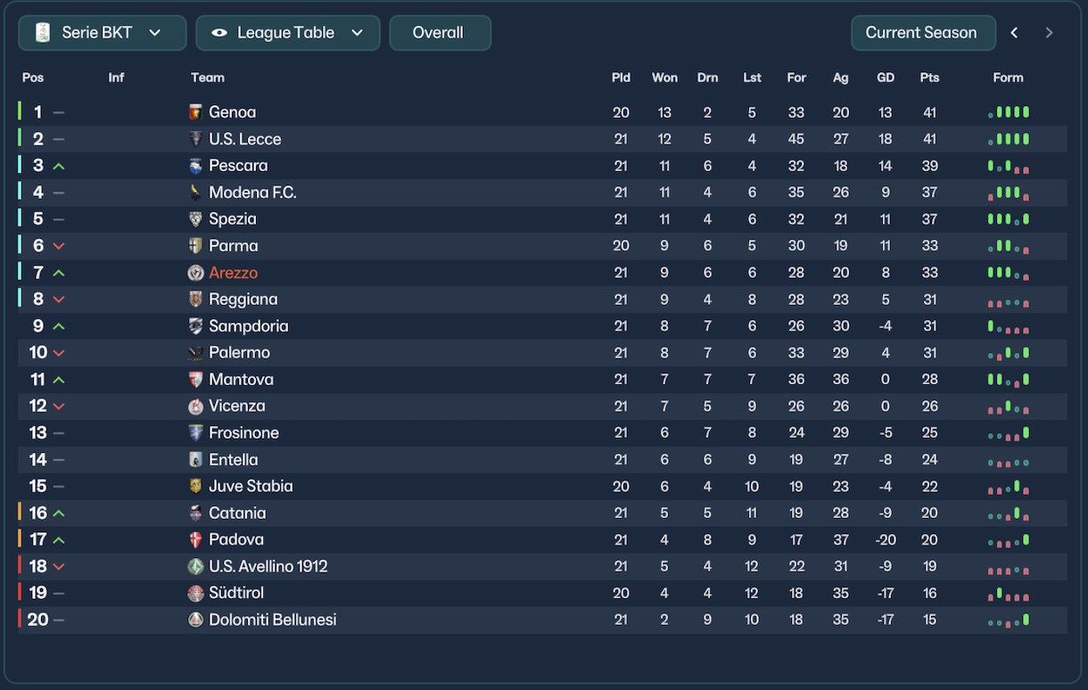Open the Arezzo team link

pyautogui.click(x=233, y=273)
